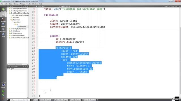Expand 7-8GroupBoxDemo project
The width and height of the screenshot is (181, 101).
point(8,36)
